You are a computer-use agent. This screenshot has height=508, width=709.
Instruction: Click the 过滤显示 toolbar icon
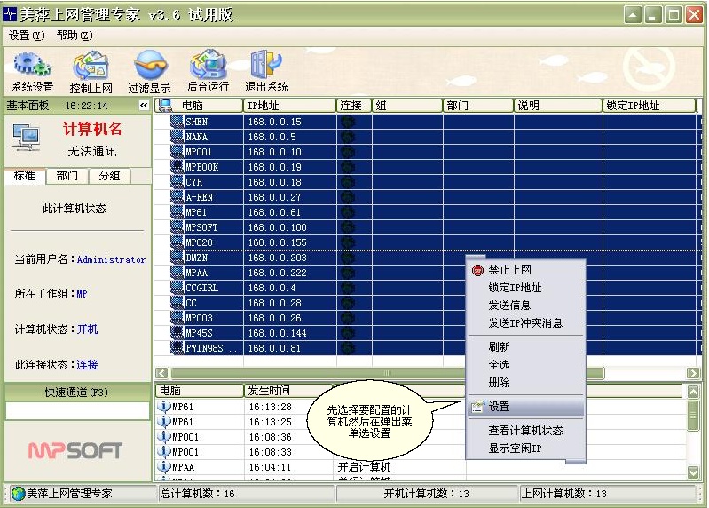[150, 72]
